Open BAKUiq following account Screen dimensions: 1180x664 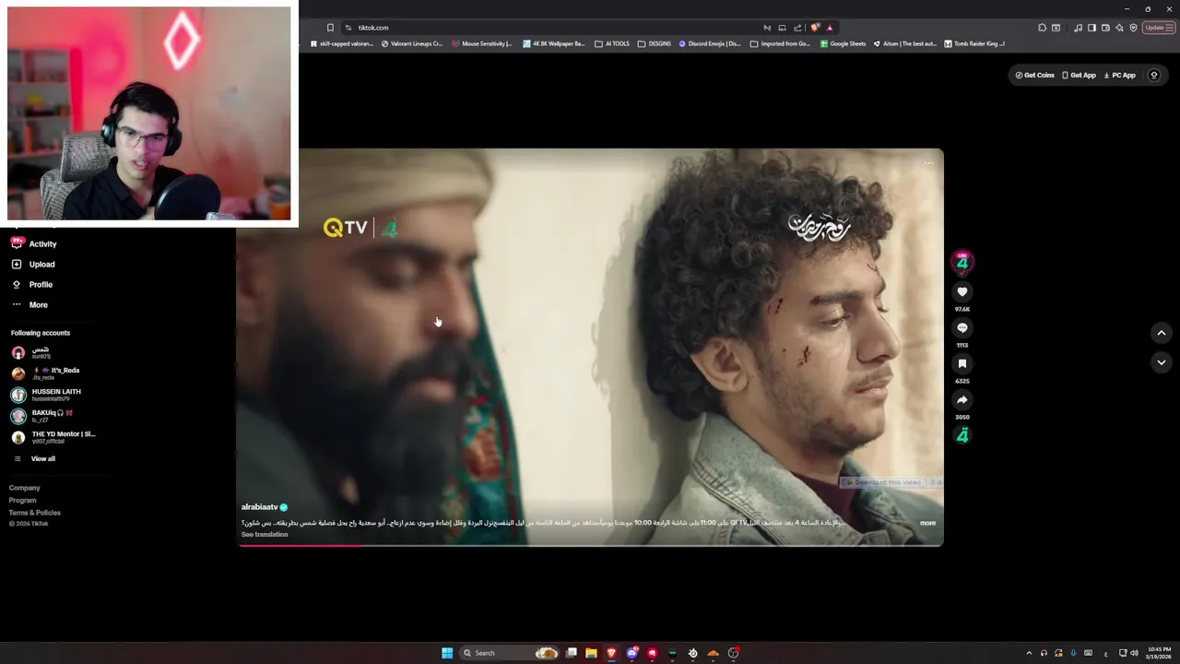point(41,416)
